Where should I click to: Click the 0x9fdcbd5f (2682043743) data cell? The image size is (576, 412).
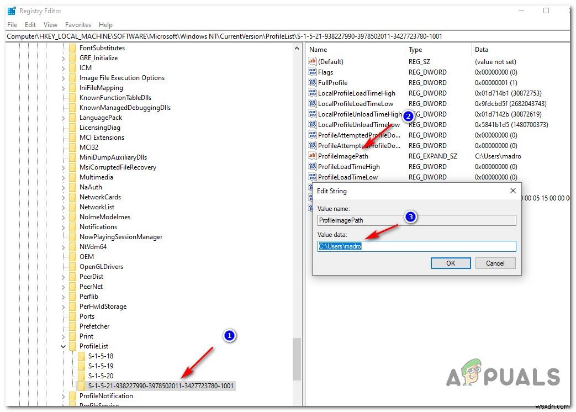(510, 103)
